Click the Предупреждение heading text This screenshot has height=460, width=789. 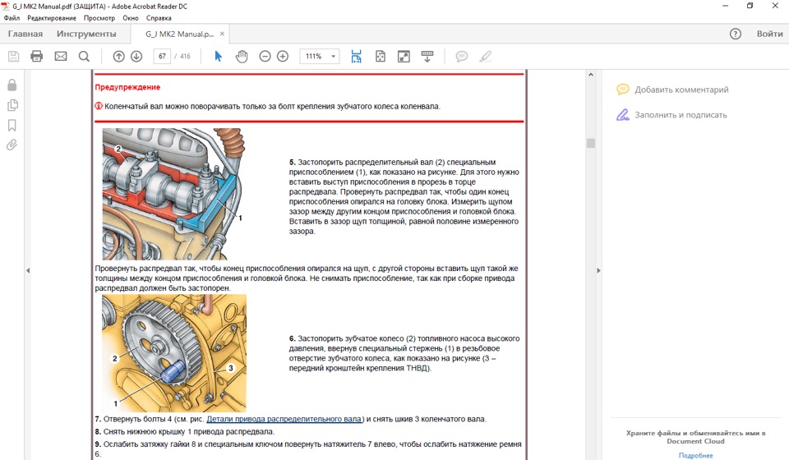127,87
